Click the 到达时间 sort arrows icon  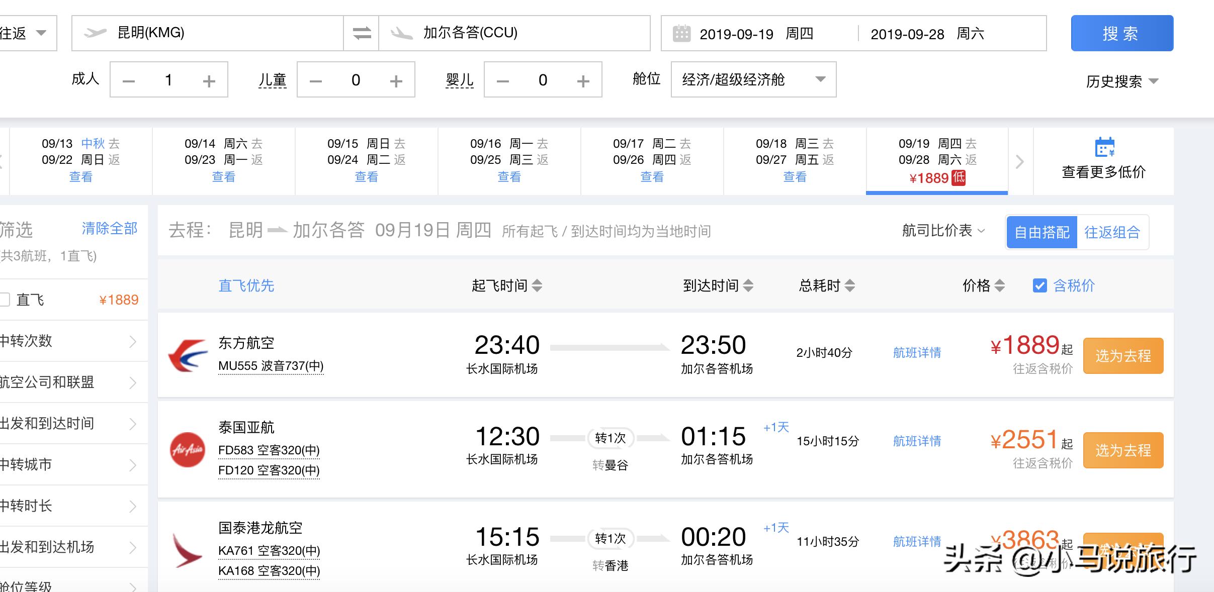click(749, 285)
